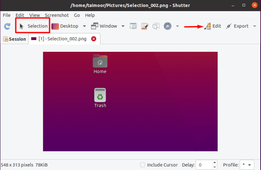
Task: Open the Screenshot menu
Action: (57, 15)
